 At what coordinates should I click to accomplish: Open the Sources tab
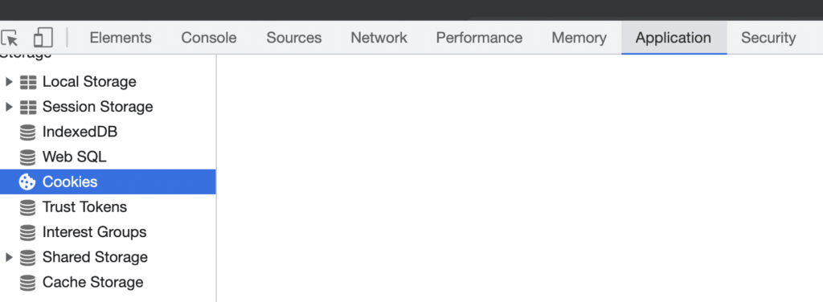tap(294, 38)
